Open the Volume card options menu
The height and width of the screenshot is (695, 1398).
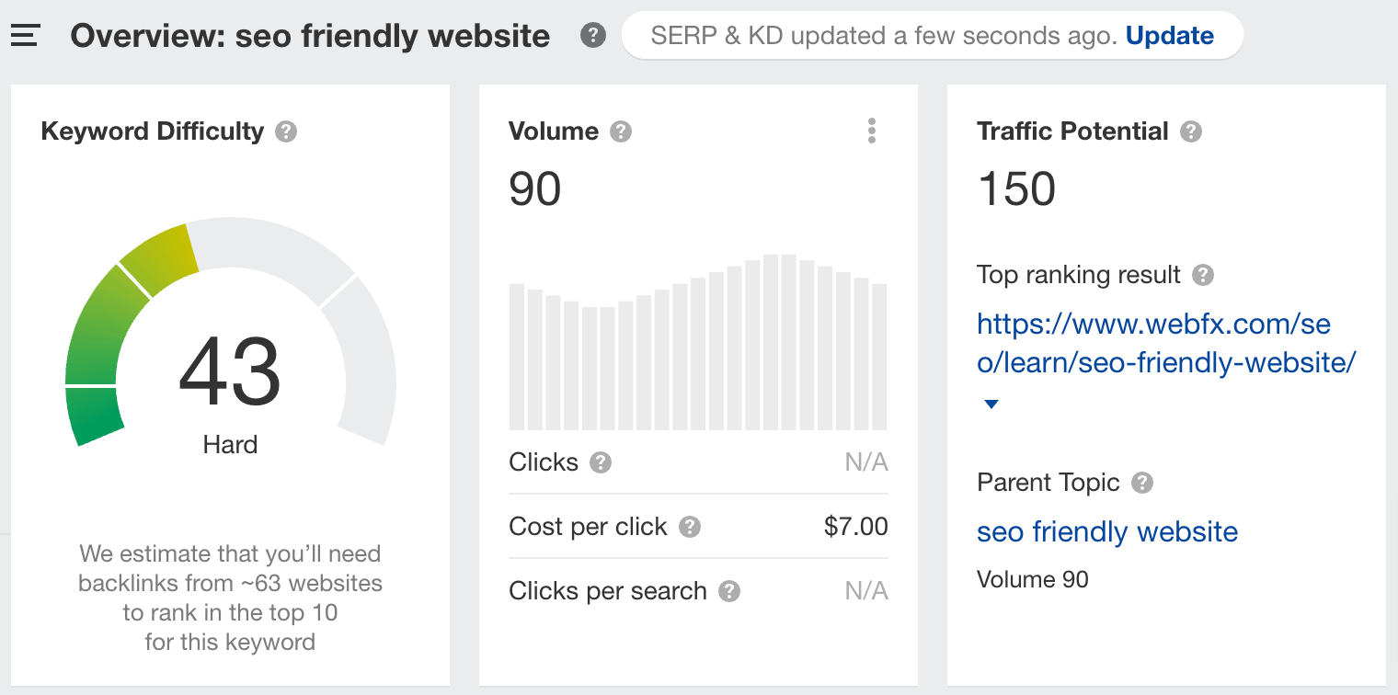click(x=872, y=131)
